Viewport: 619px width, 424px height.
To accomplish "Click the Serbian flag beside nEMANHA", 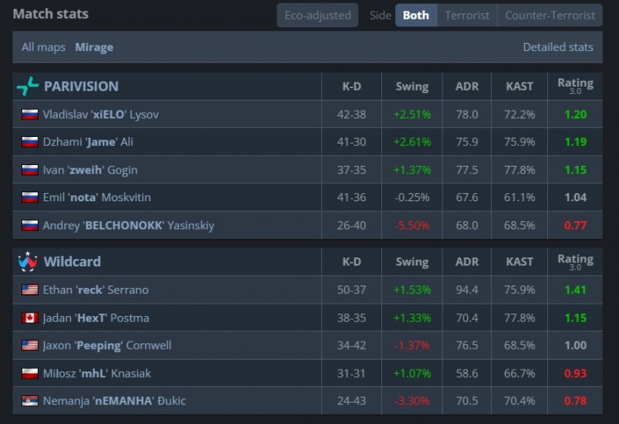I will 31,401.
